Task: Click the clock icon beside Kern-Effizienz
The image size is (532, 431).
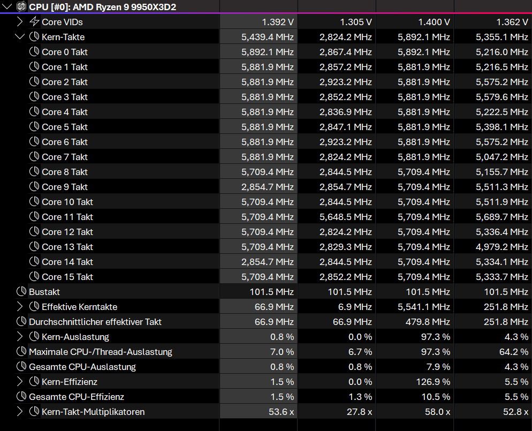Action: (x=34, y=381)
